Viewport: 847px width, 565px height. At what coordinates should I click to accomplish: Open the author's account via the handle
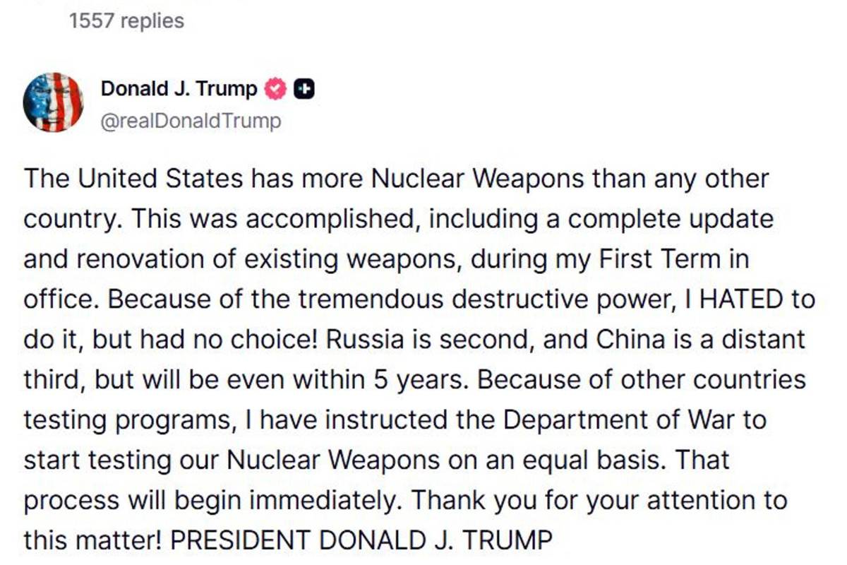[x=191, y=120]
